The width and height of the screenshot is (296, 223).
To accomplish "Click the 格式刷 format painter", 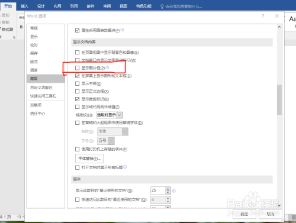I will (x=7, y=30).
